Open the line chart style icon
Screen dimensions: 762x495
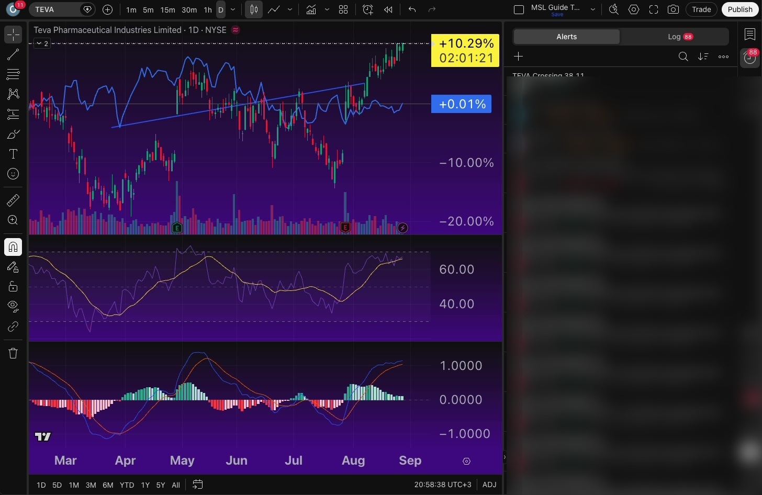274,9
